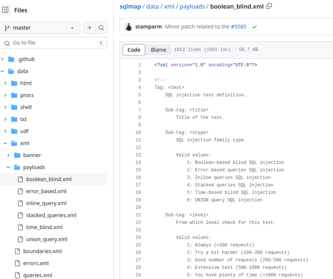Open issue #5585 link
This screenshot has height=279, width=333.
coord(238,27)
